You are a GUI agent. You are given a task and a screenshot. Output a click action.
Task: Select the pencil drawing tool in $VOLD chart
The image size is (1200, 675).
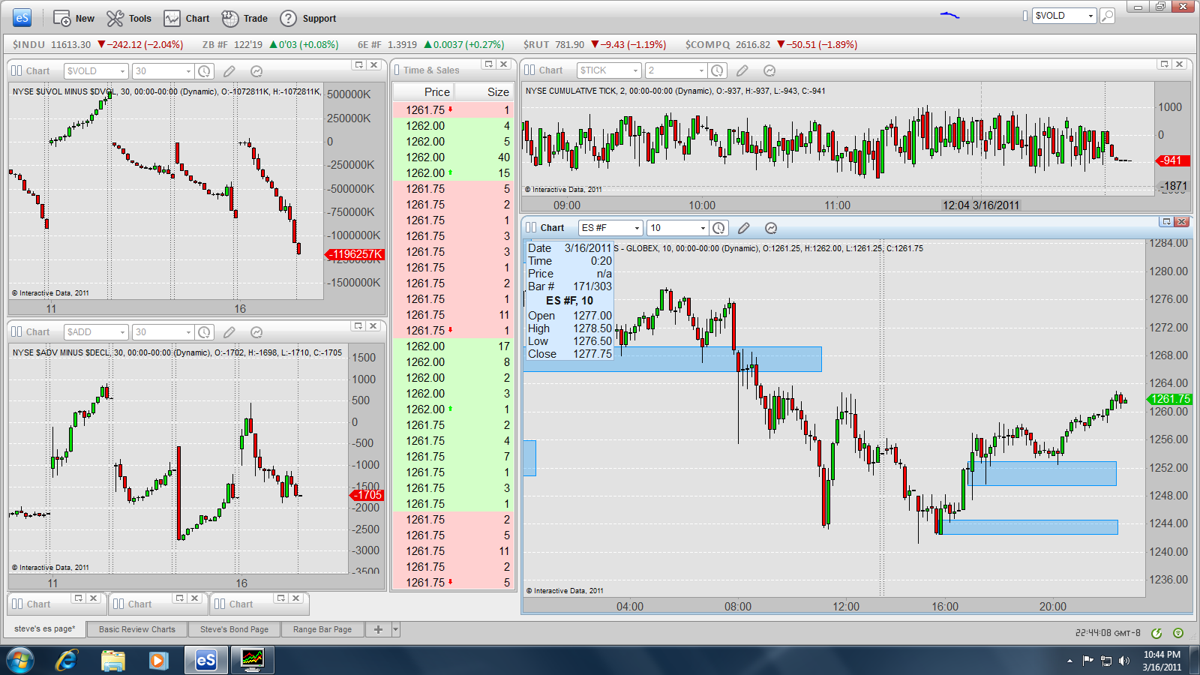click(x=229, y=71)
